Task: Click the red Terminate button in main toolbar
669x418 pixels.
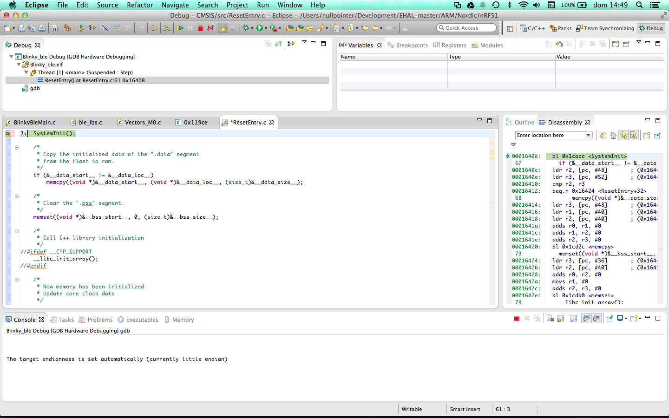Action: (x=200, y=28)
